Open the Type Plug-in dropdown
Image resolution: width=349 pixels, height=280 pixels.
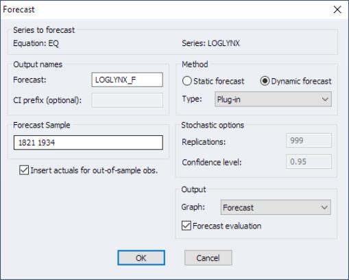click(273, 99)
